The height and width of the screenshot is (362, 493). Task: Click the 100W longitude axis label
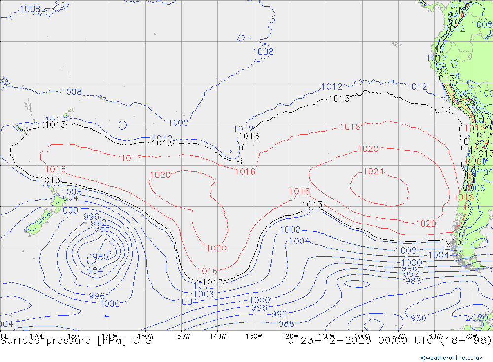pyautogui.click(x=362, y=336)
